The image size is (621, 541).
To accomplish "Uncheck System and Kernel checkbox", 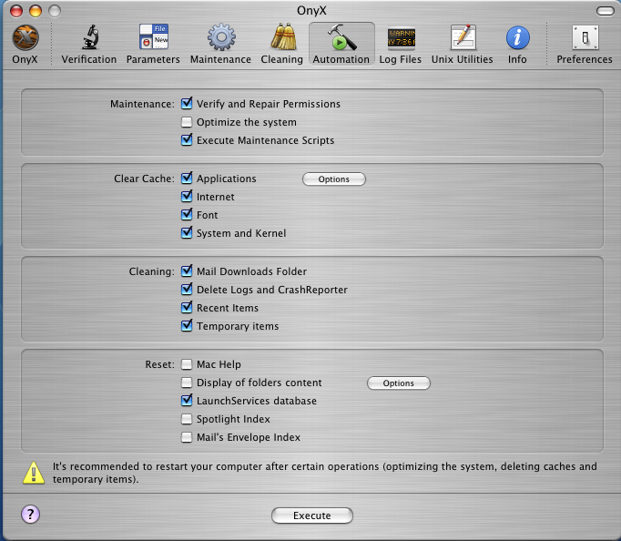I will (x=187, y=233).
